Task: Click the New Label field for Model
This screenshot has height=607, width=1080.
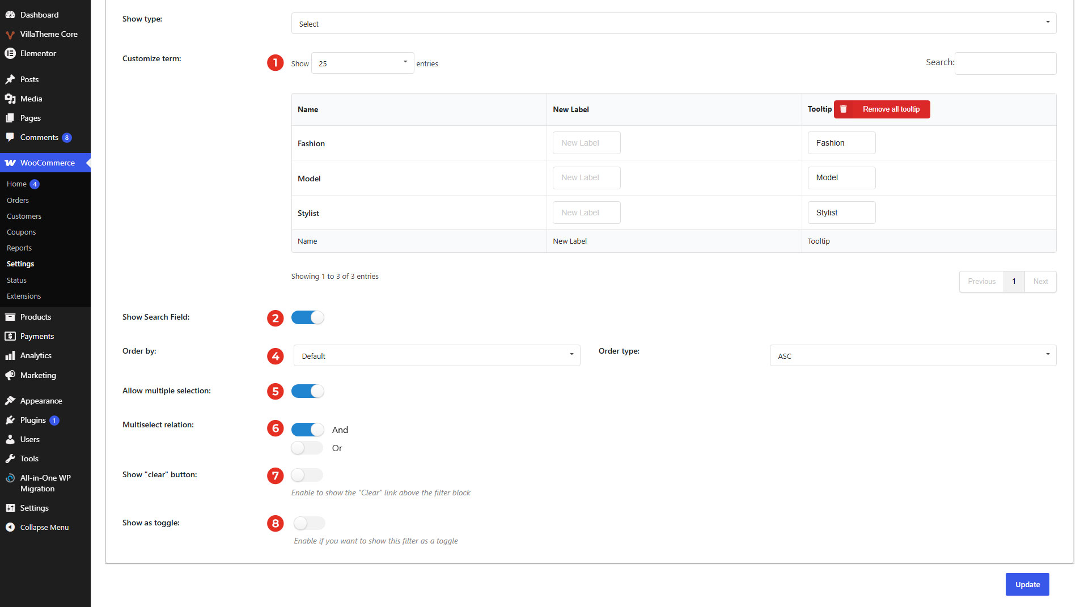Action: [586, 177]
